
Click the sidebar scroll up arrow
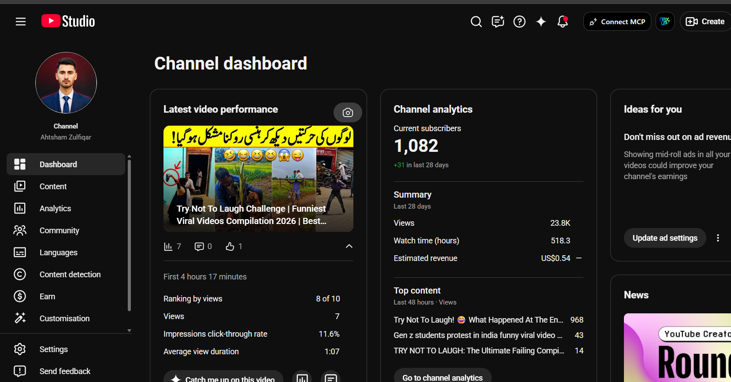click(129, 156)
